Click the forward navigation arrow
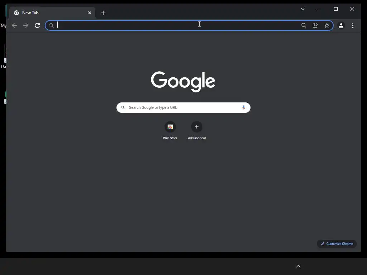This screenshot has width=367, height=275. click(26, 25)
